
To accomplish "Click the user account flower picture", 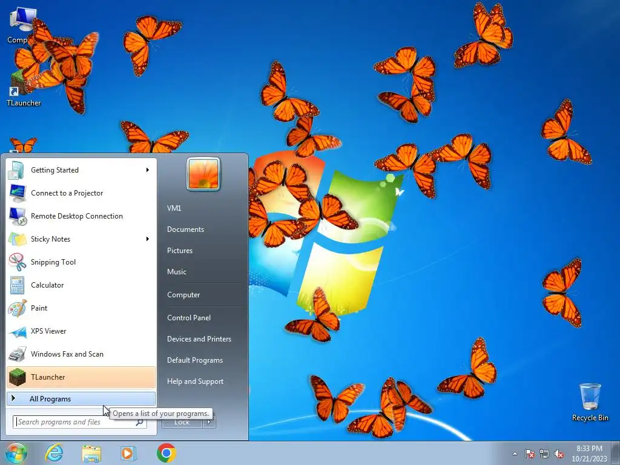I will [203, 174].
